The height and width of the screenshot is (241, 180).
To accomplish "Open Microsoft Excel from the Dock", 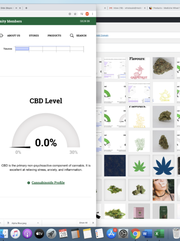I will click(x=159, y=233).
